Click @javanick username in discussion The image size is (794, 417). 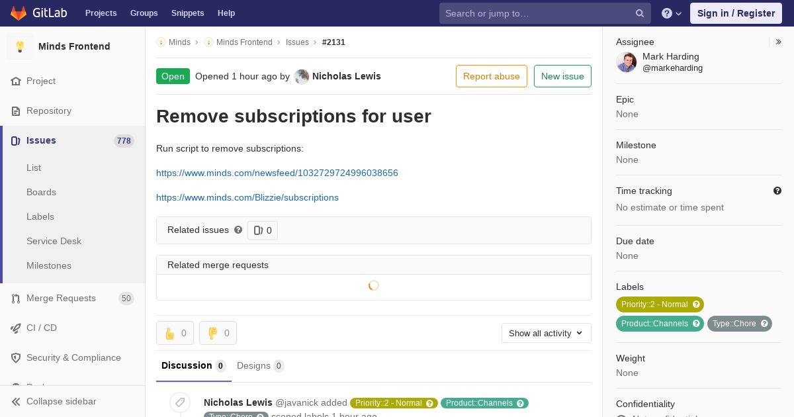tap(296, 402)
